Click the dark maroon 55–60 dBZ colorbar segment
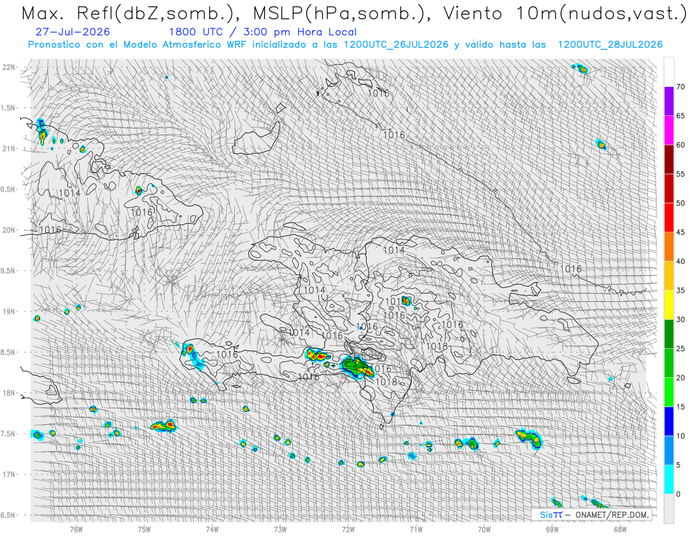 click(x=669, y=159)
